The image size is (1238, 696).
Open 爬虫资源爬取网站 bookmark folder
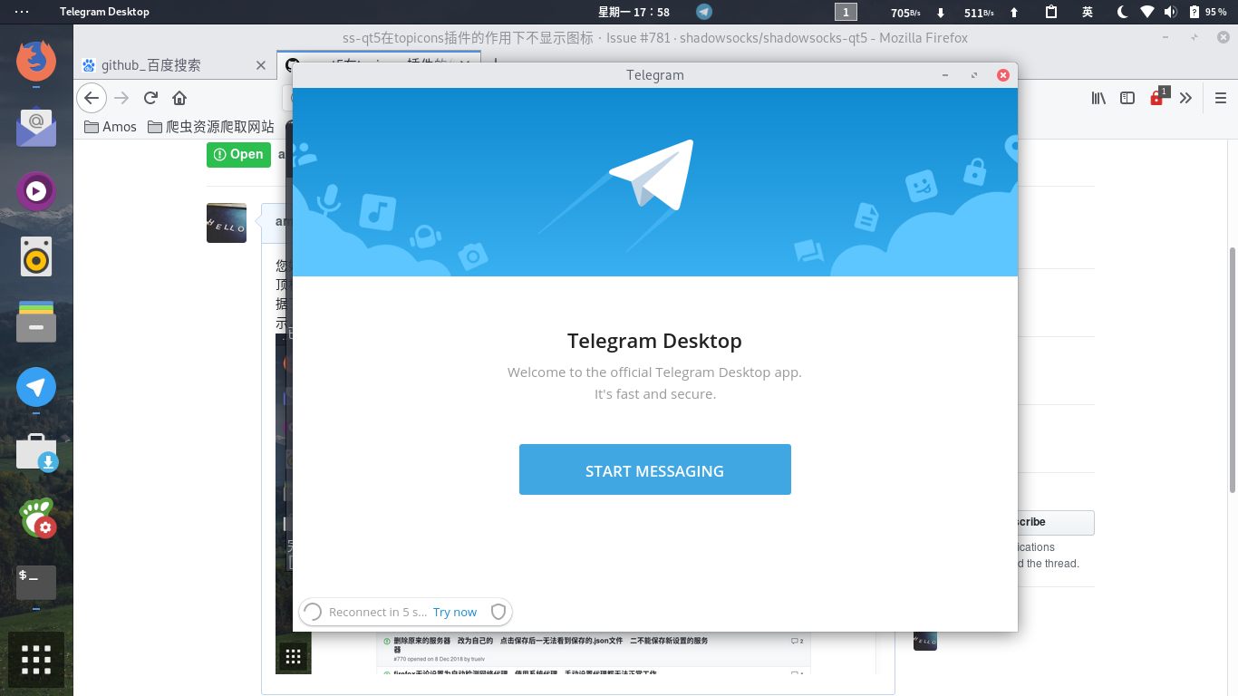pos(211,127)
